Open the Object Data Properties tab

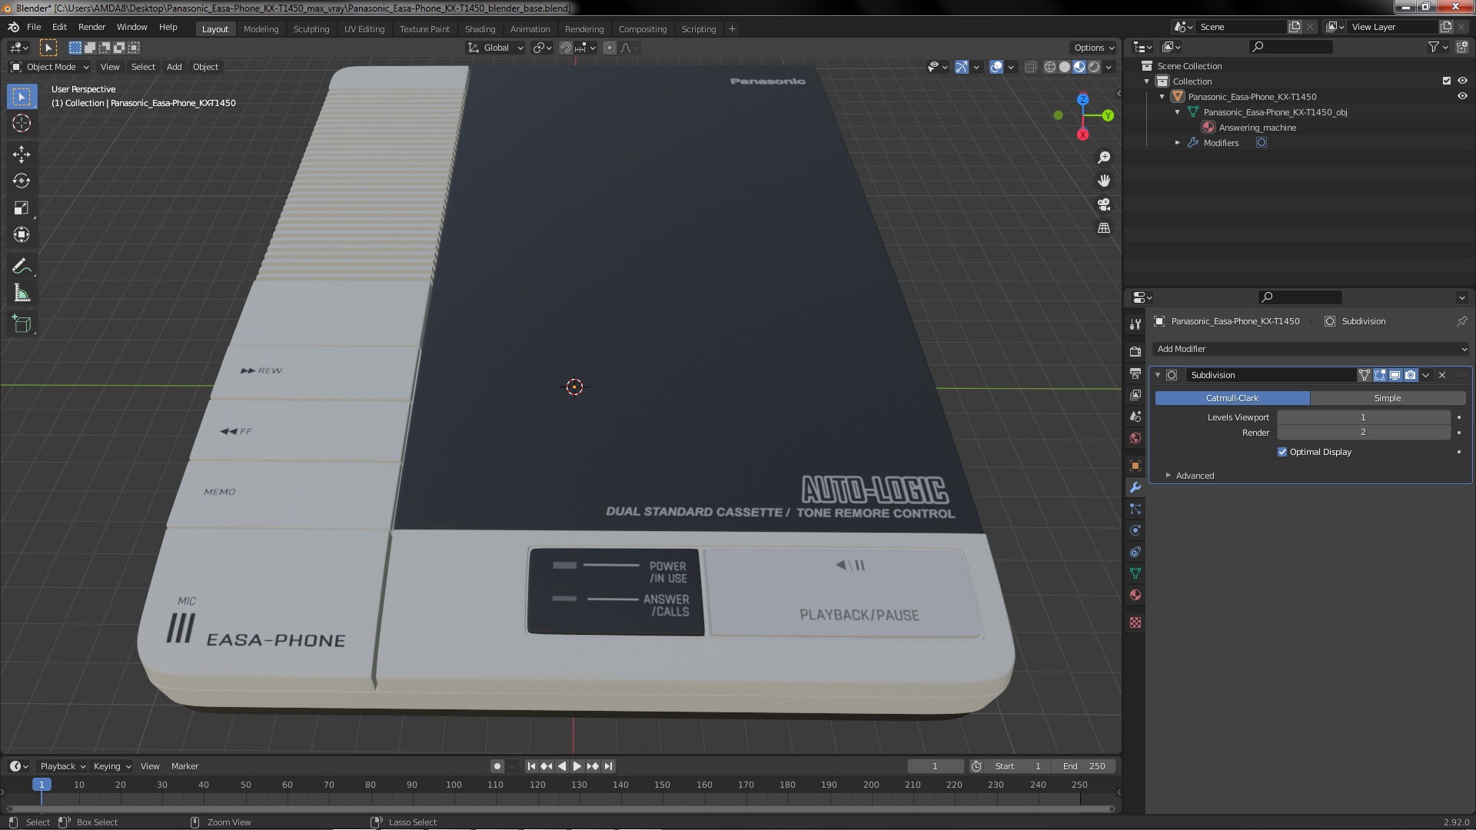coord(1135,573)
